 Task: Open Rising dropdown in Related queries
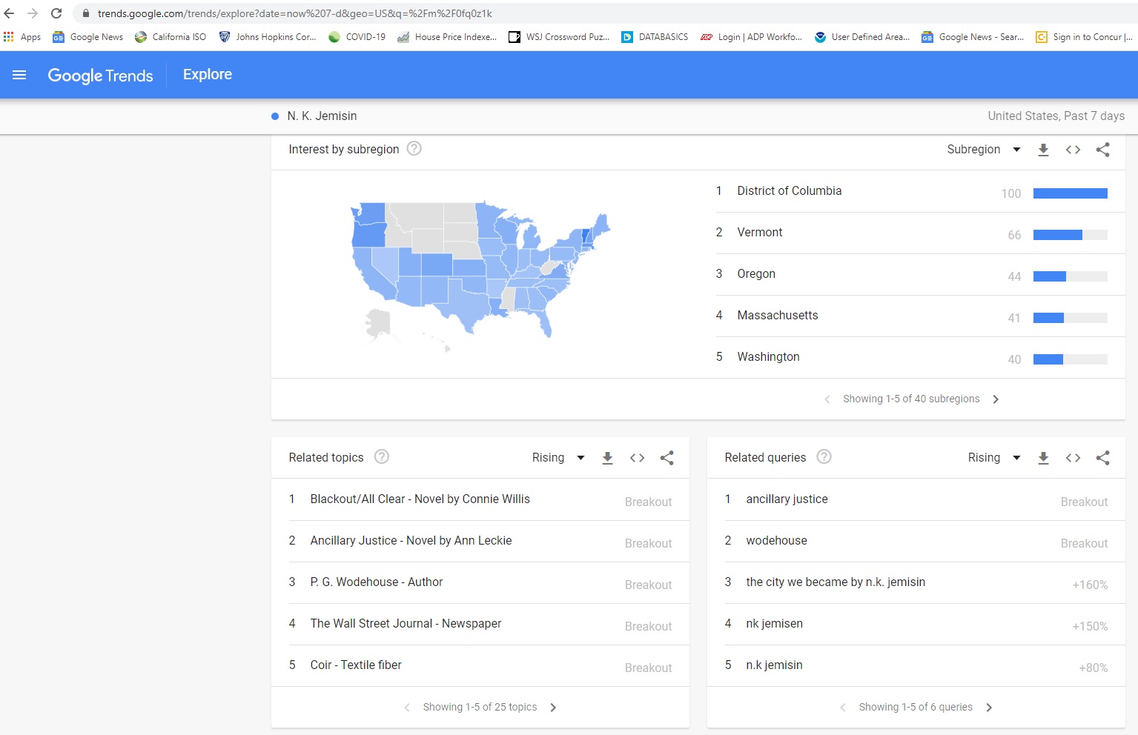pyautogui.click(x=995, y=458)
